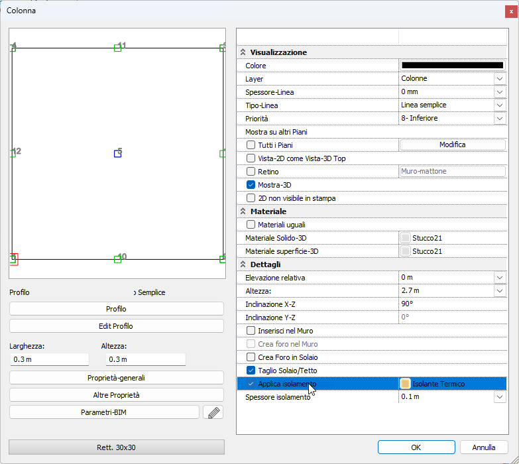The image size is (519, 464).
Task: Cancel with the Annulla button
Action: tap(484, 447)
